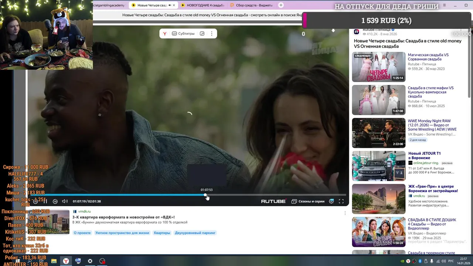
Task: Pause the Rutube video playback
Action: click(x=45, y=201)
